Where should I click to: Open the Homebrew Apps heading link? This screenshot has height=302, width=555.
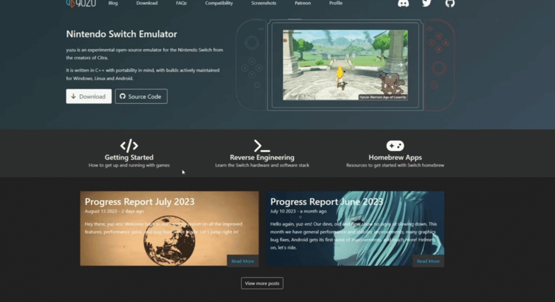click(x=395, y=157)
